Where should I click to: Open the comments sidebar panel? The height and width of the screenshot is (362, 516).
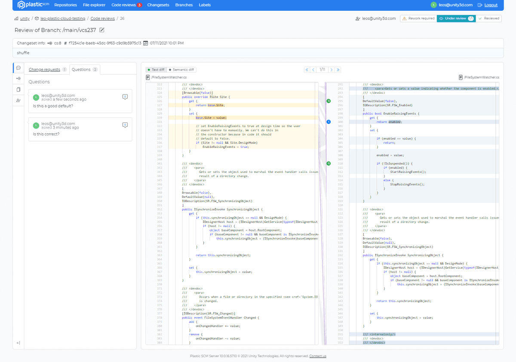(x=18, y=68)
